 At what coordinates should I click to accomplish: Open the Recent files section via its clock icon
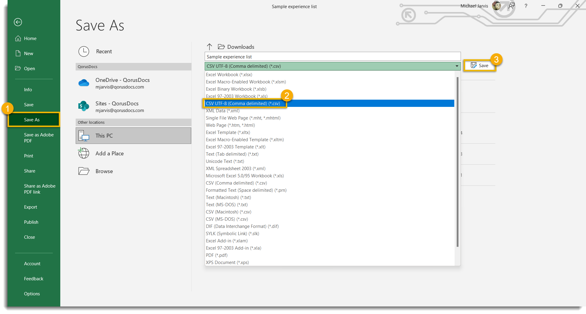coord(84,51)
